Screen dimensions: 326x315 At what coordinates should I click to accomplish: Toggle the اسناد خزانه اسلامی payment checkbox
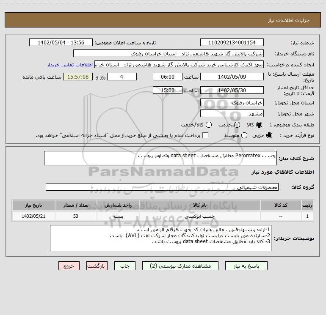(x=205, y=135)
